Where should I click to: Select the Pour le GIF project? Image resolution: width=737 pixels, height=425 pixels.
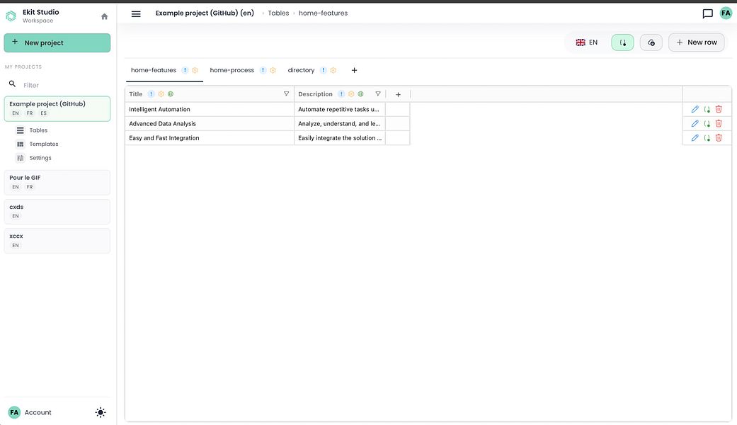pyautogui.click(x=57, y=183)
